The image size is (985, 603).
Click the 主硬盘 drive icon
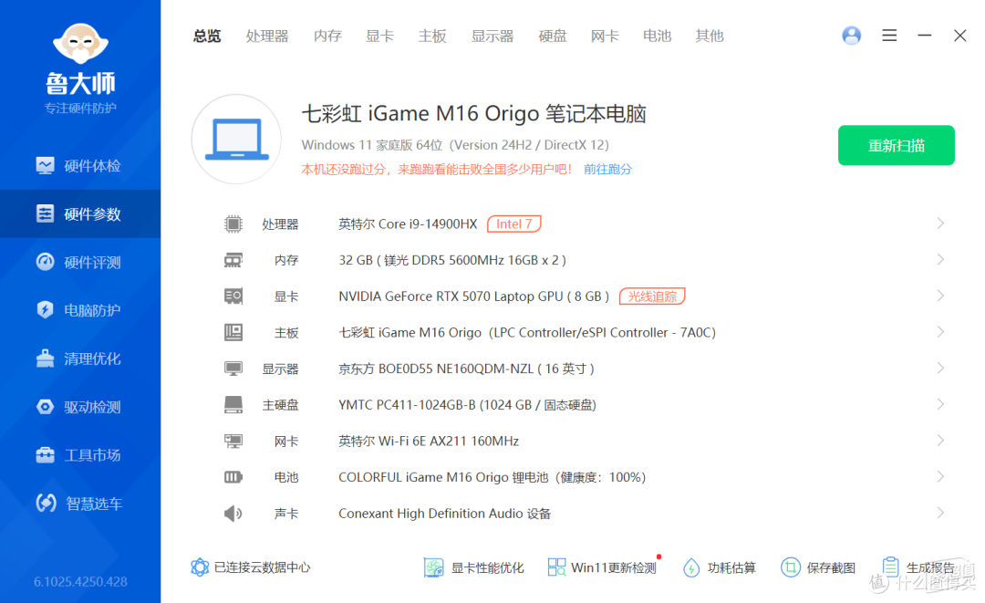[x=233, y=404]
